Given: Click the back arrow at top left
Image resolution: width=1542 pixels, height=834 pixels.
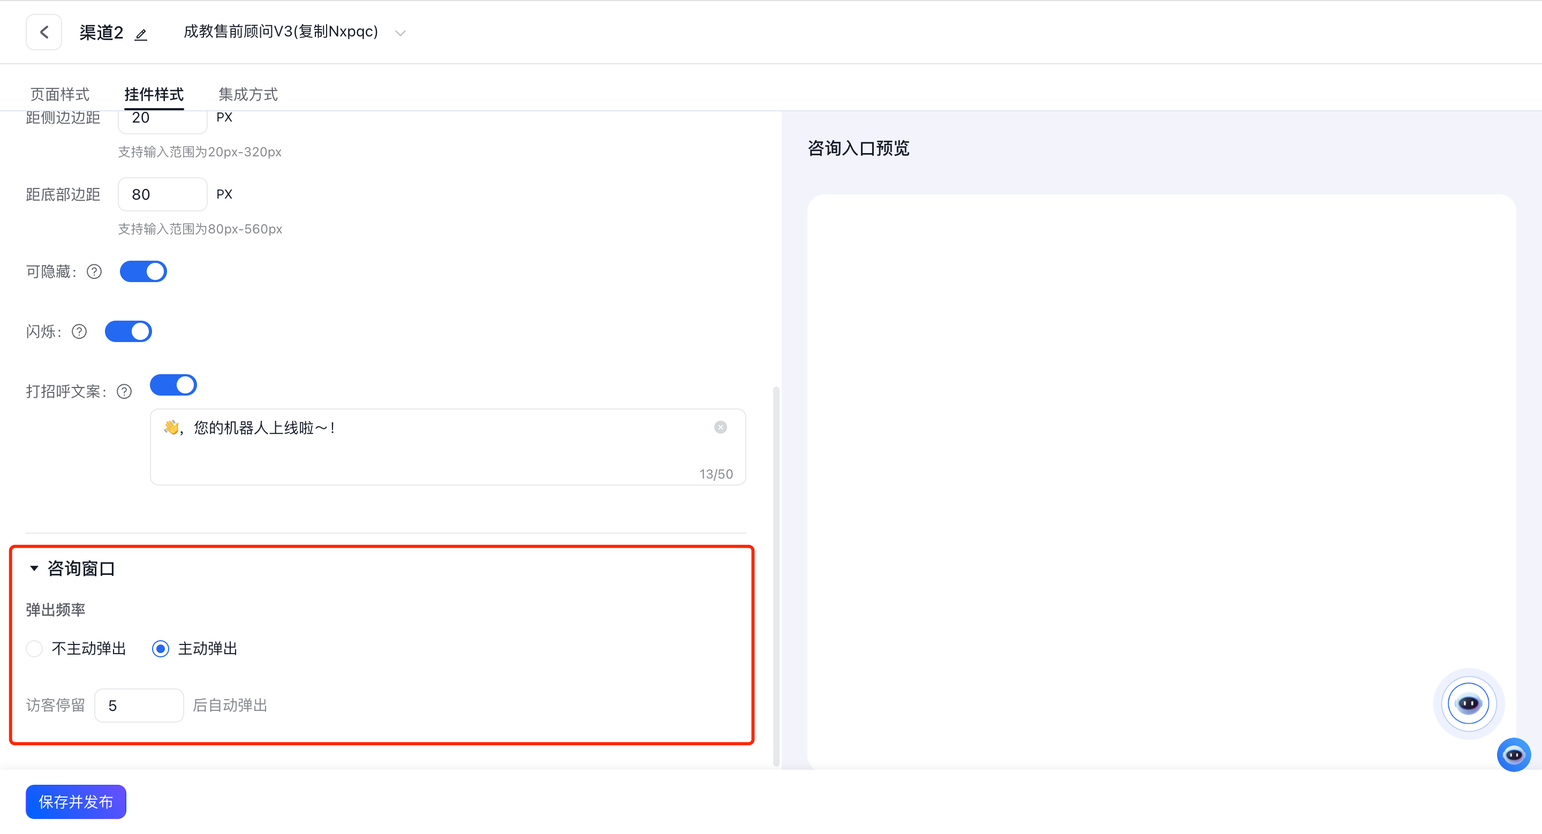Looking at the screenshot, I should pyautogui.click(x=44, y=32).
